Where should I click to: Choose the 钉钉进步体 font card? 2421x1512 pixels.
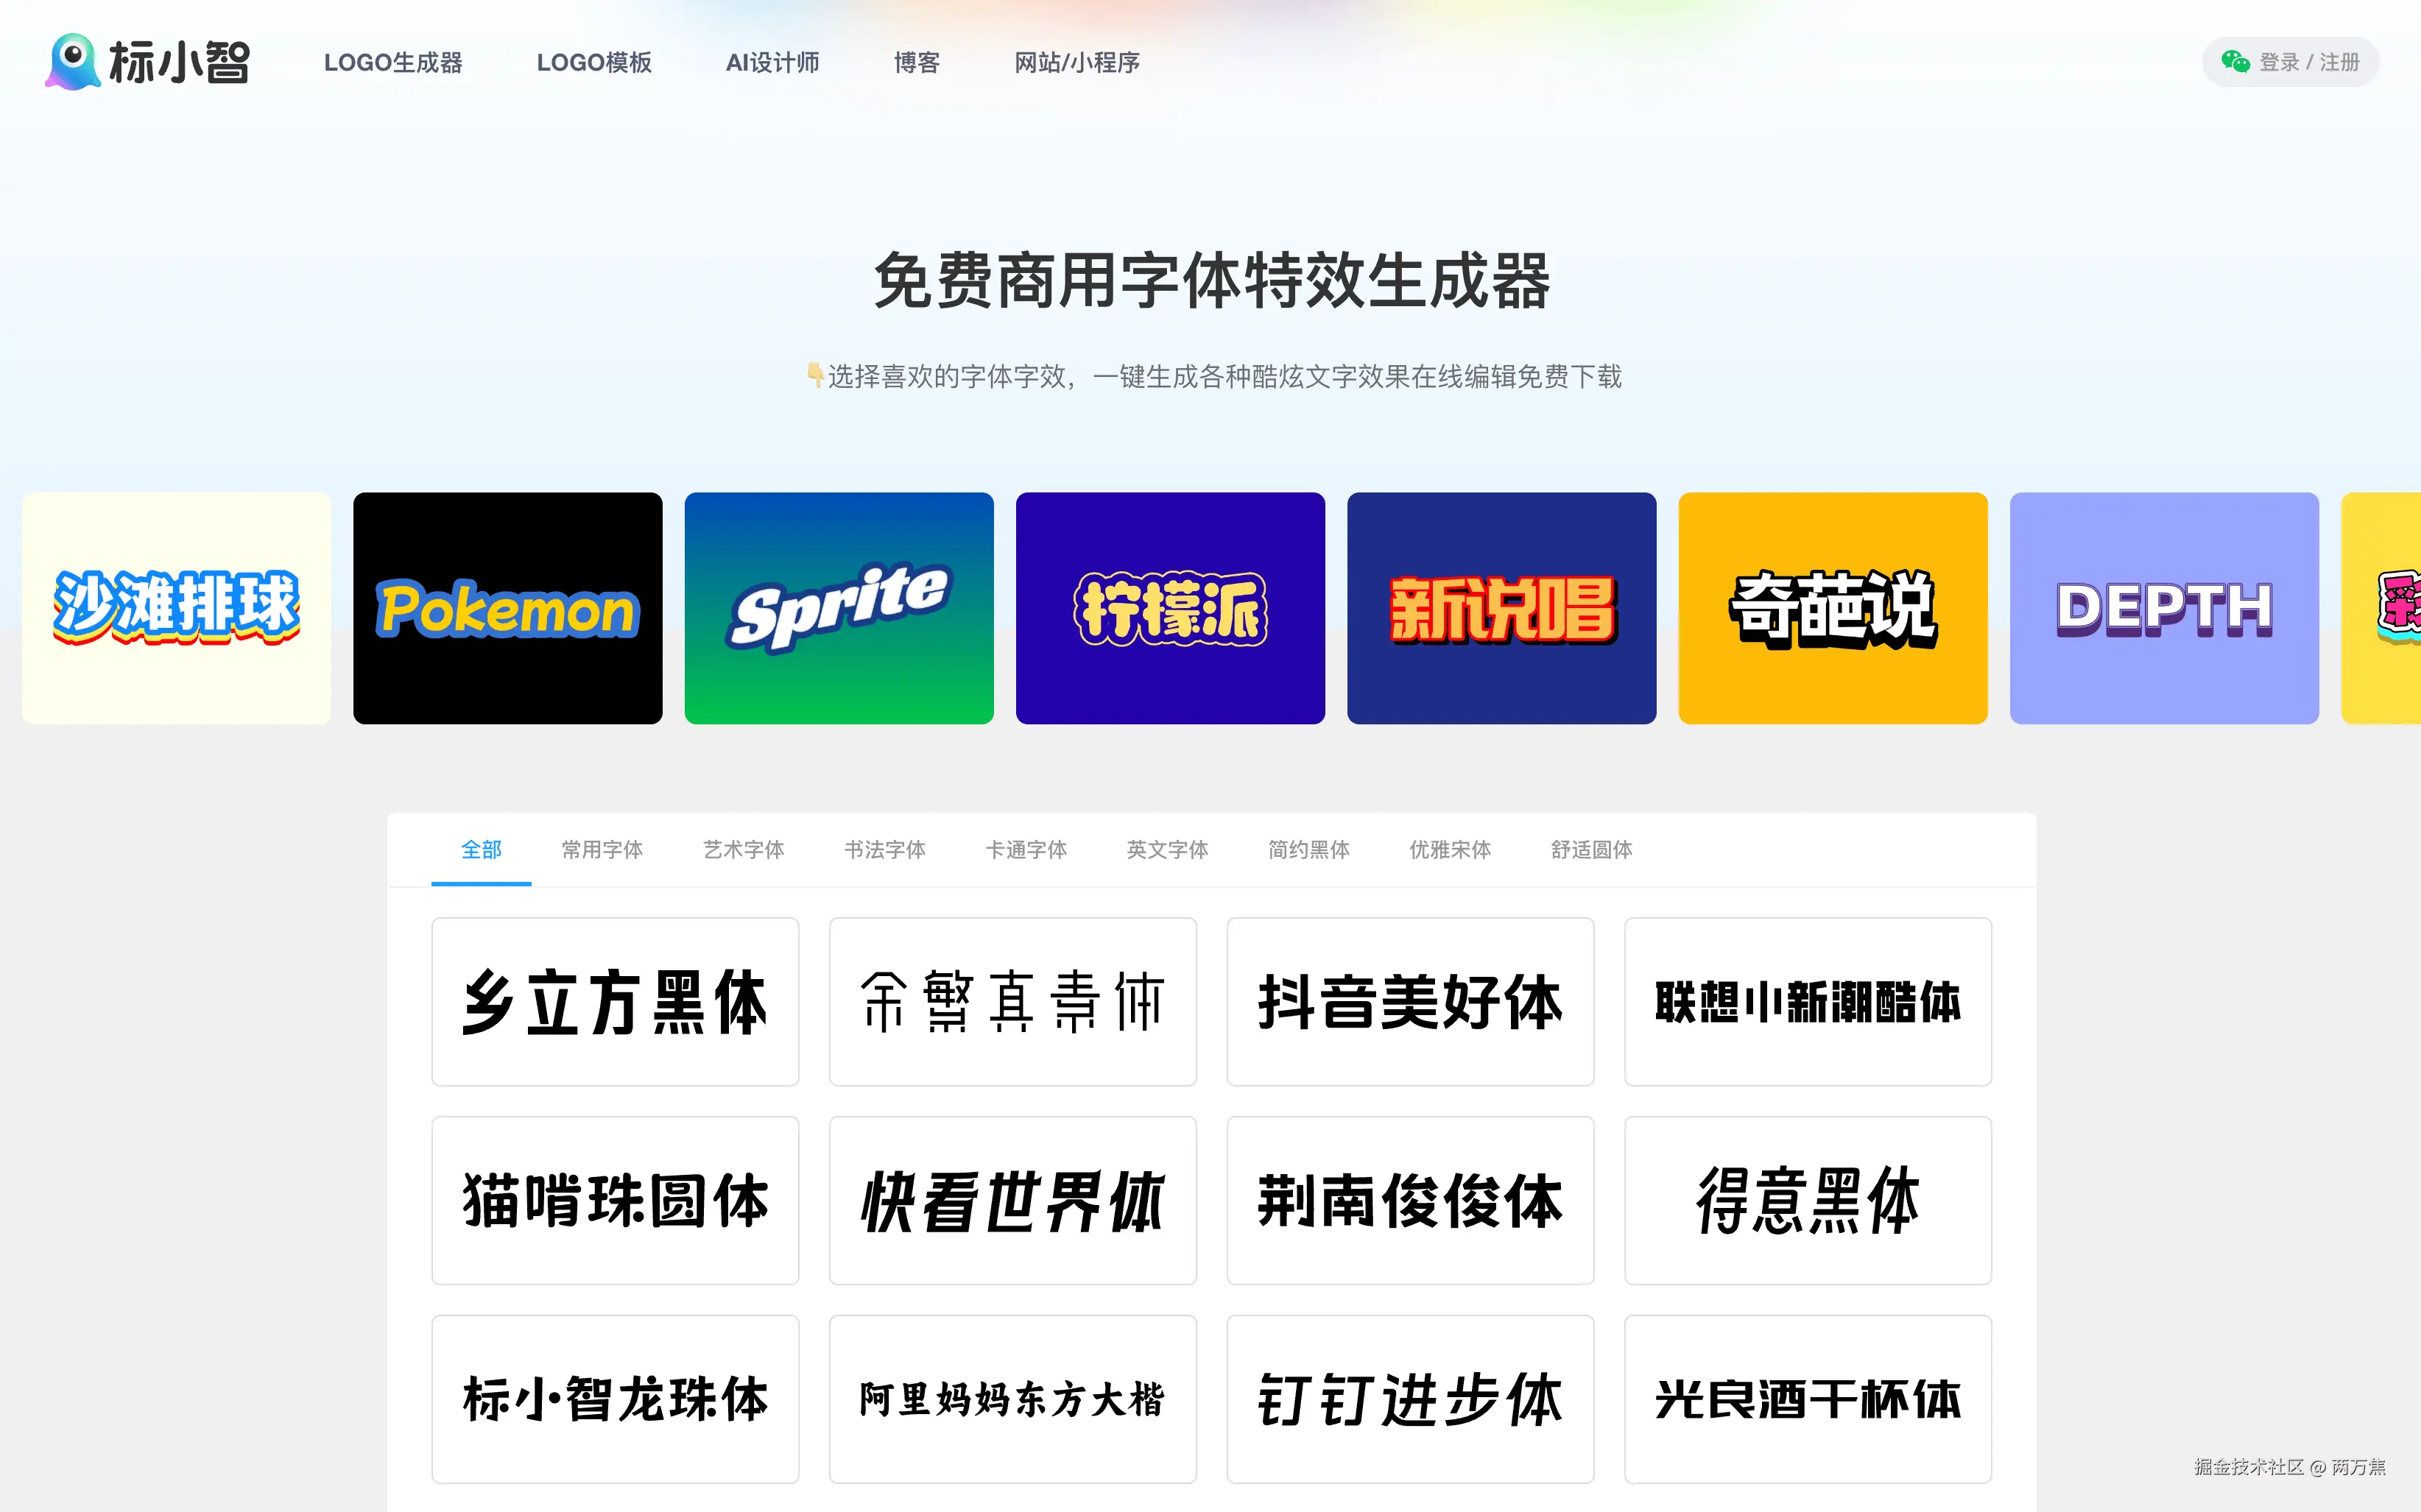tap(1410, 1399)
